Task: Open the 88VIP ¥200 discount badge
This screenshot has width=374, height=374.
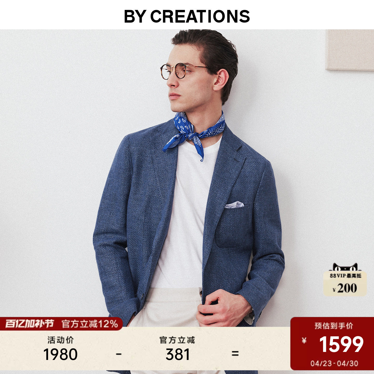Action: [x=345, y=284]
